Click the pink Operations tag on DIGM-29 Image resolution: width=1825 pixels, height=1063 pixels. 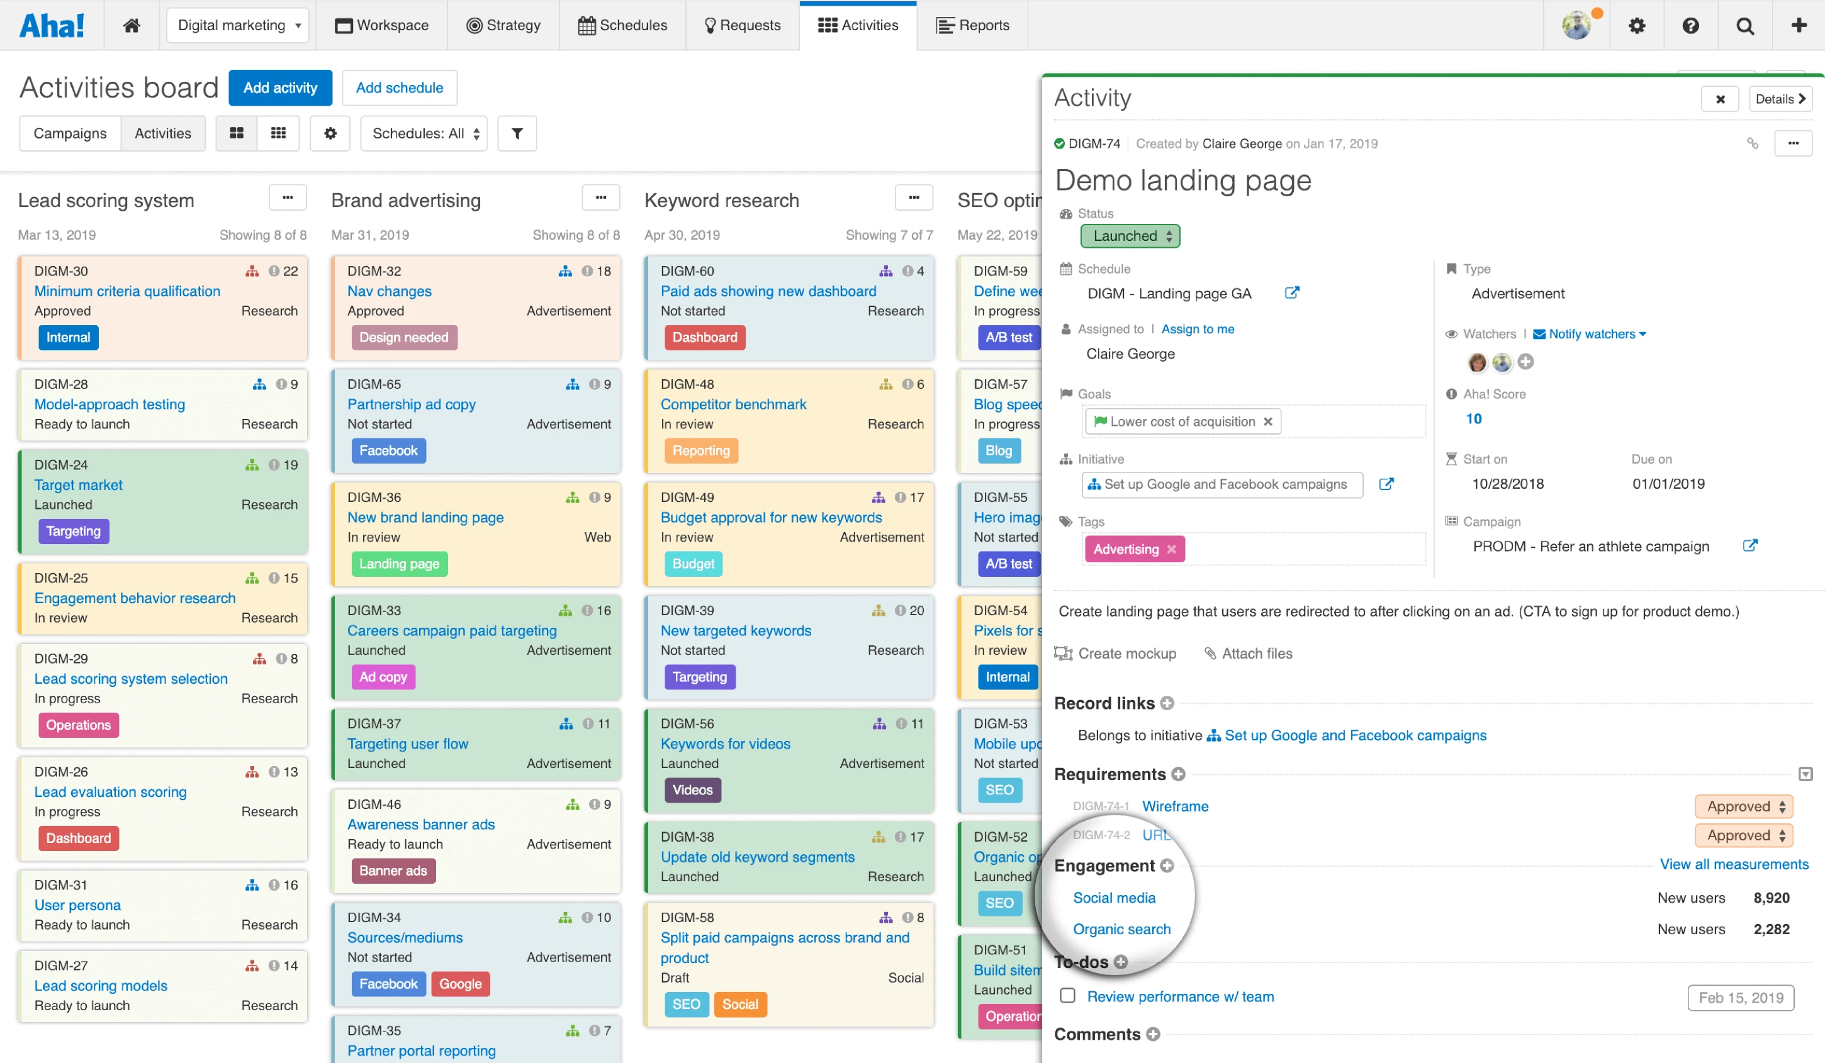coord(78,725)
